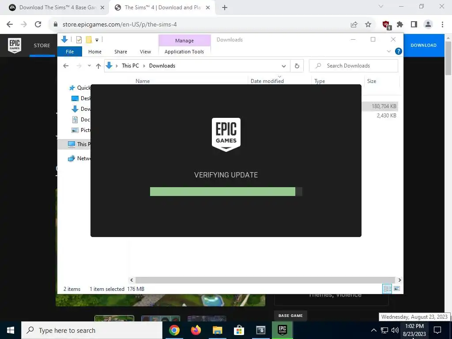Switch to Large icons view layout icon
452x339 pixels.
tap(397, 289)
